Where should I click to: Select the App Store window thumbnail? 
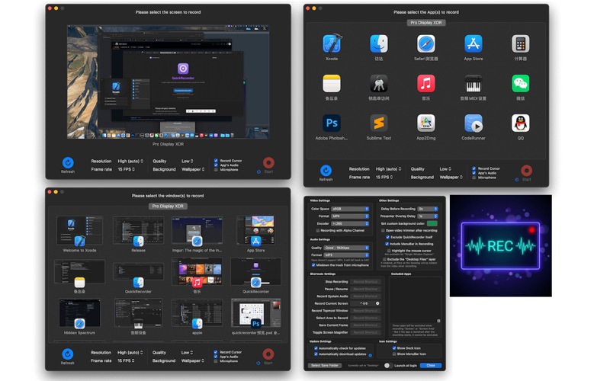255,230
